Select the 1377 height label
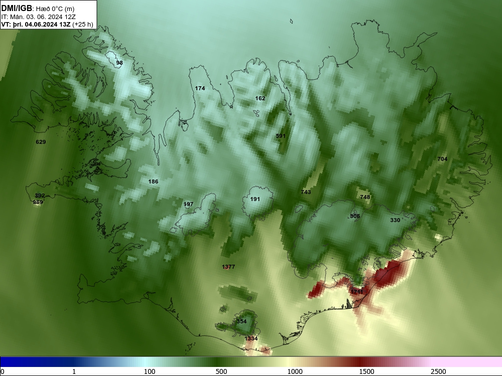The height and width of the screenshot is (376, 502). tap(228, 267)
